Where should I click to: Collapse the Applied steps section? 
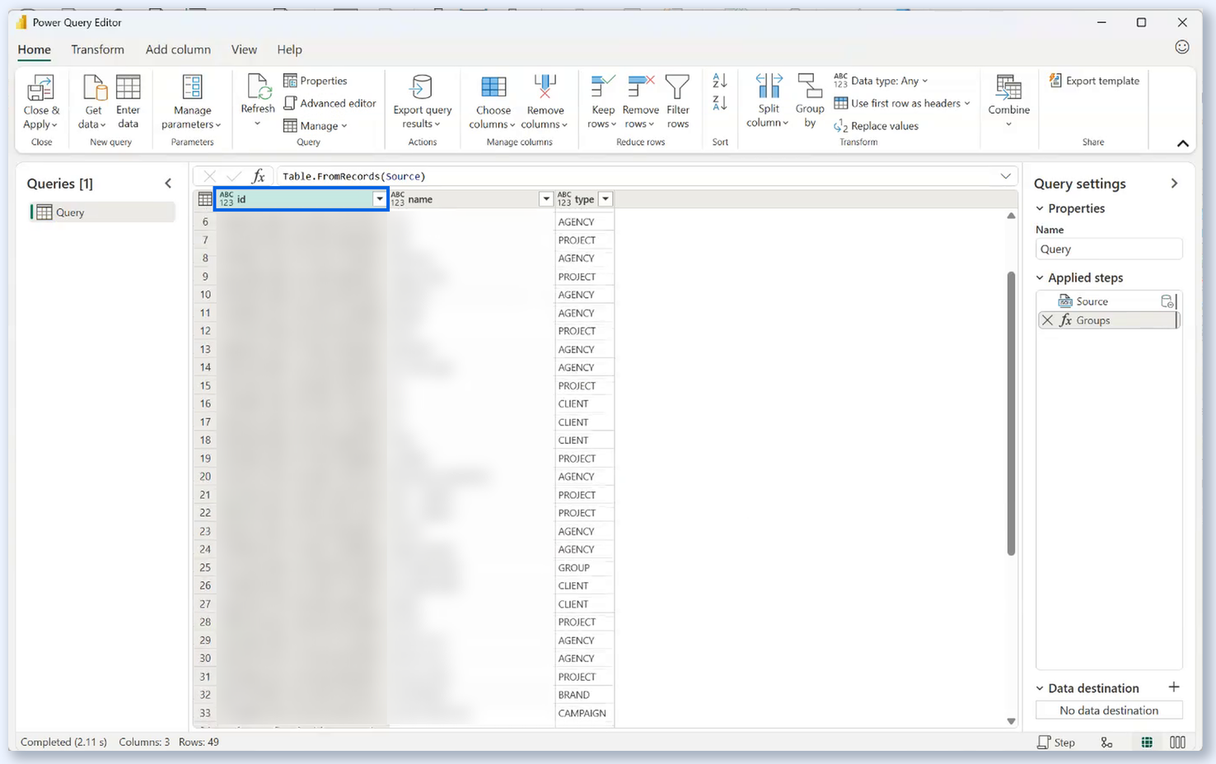(1040, 278)
